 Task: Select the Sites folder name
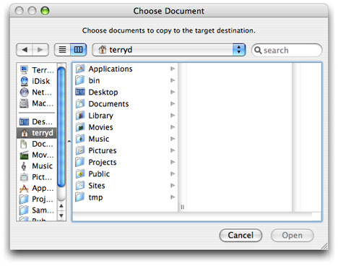click(x=97, y=186)
